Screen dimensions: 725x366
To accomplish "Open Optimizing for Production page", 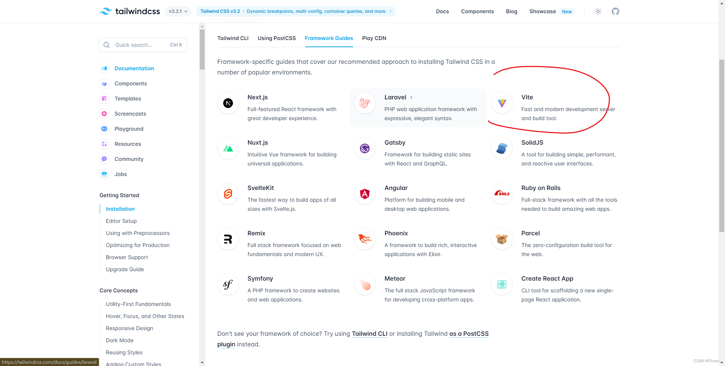I will pyautogui.click(x=137, y=245).
